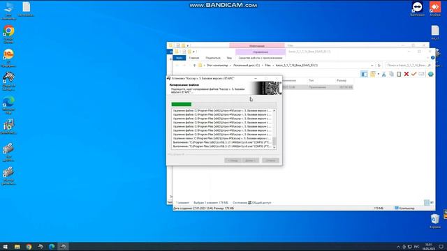Open dropdown arrow next to new folder icon

(379, 75)
